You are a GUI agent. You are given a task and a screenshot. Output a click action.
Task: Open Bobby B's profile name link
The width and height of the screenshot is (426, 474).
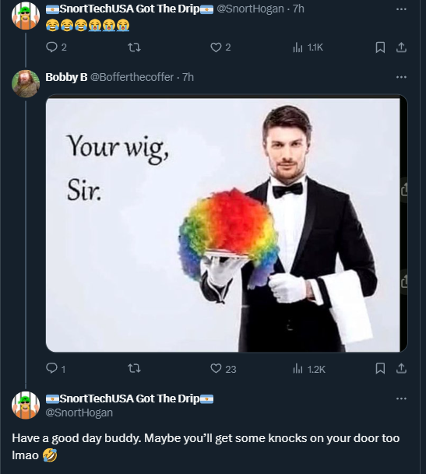66,77
